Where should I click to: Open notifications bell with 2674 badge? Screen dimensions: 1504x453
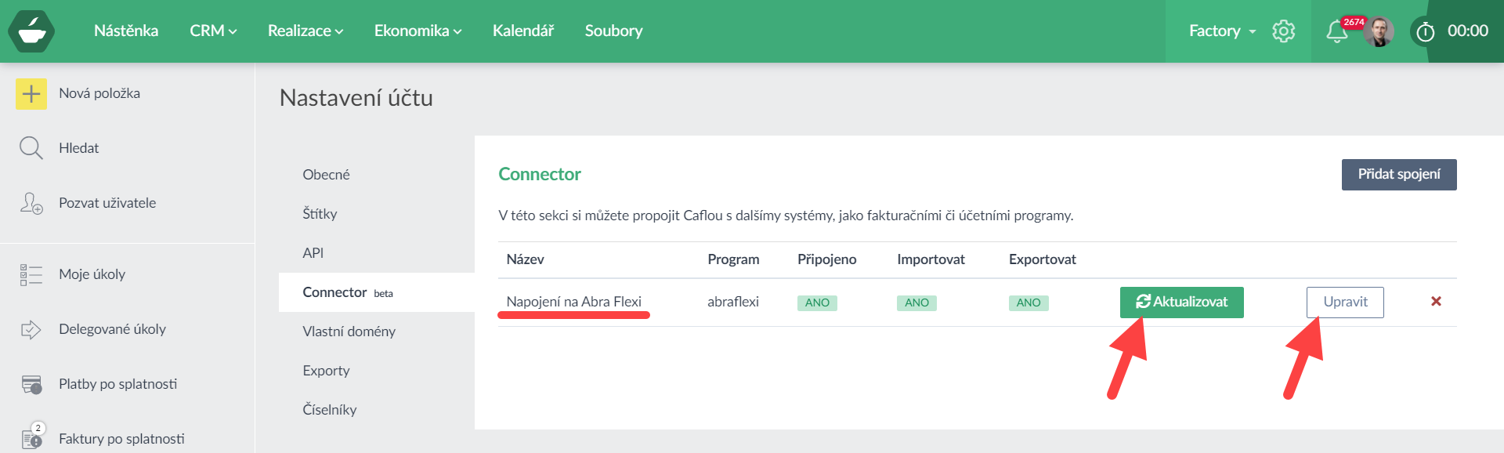(x=1336, y=32)
